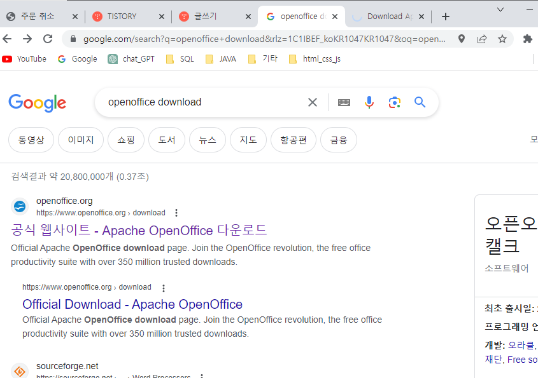The height and width of the screenshot is (378, 538).
Task: Start voice search with the microphone
Action: point(369,102)
